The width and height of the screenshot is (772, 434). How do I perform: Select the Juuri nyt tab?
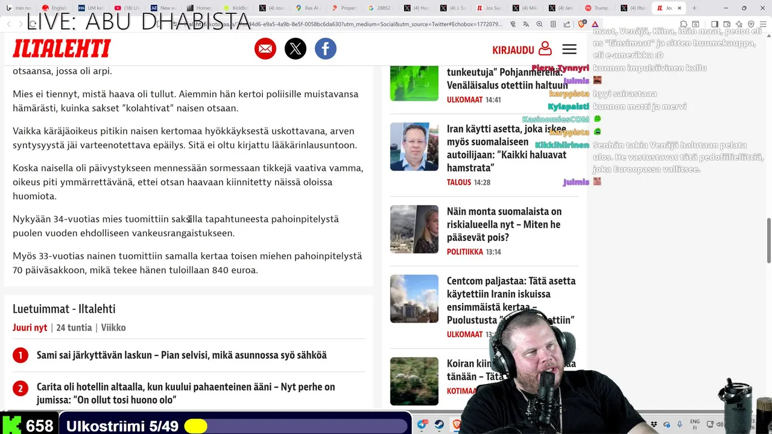click(x=30, y=328)
